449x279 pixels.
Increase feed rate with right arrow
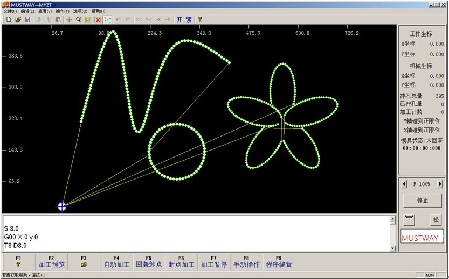440,184
